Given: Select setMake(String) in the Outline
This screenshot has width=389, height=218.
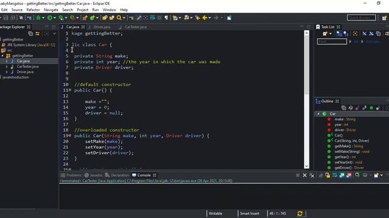Looking at the screenshot, I should 352,151.
